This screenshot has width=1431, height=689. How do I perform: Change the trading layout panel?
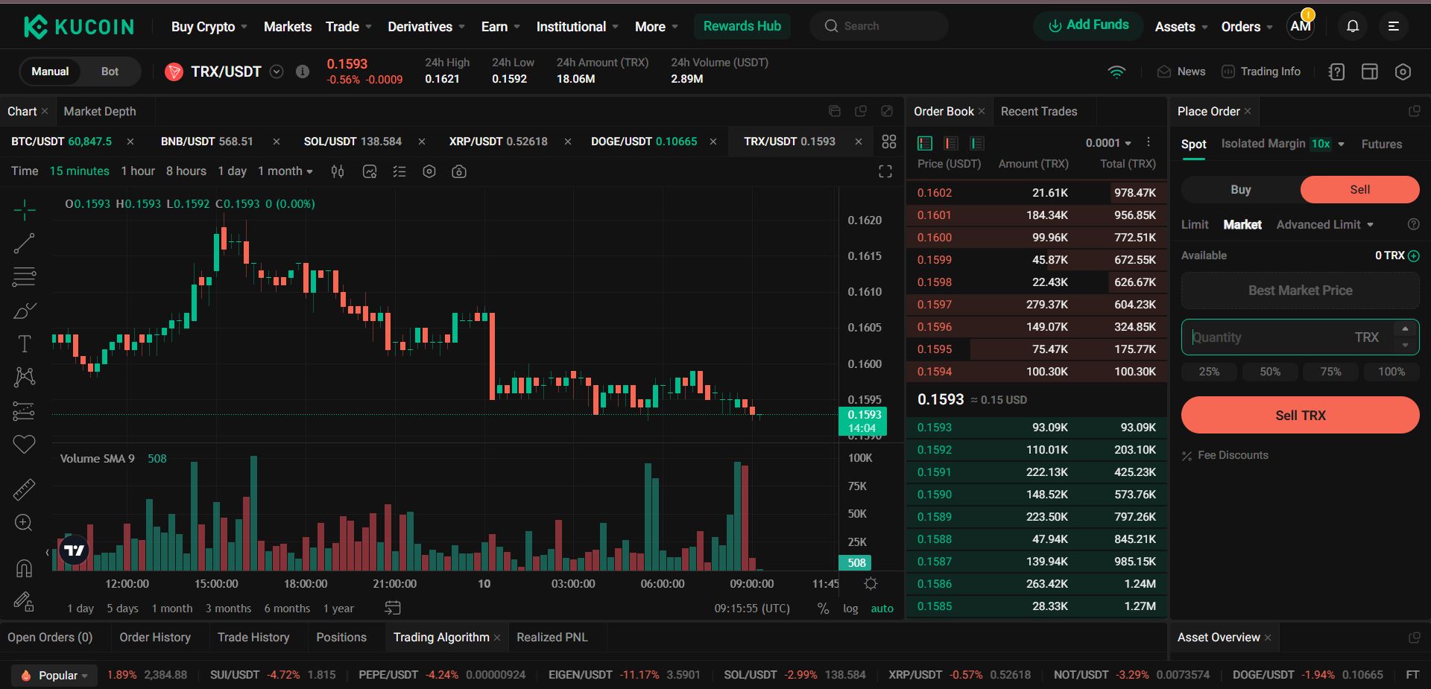tap(1370, 72)
